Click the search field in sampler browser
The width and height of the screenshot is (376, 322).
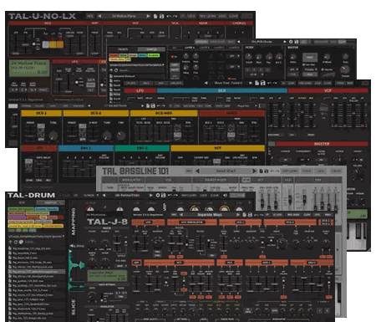coord(141,70)
